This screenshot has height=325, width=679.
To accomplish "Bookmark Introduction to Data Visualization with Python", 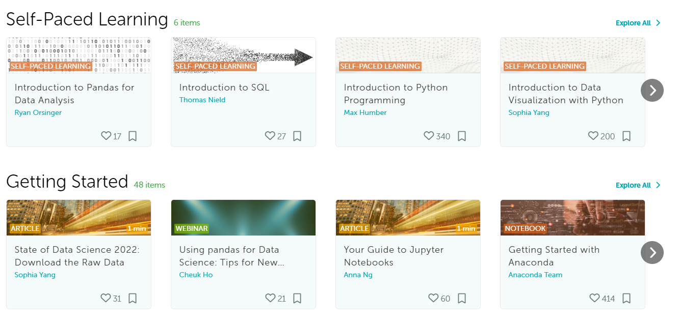I will pyautogui.click(x=626, y=136).
